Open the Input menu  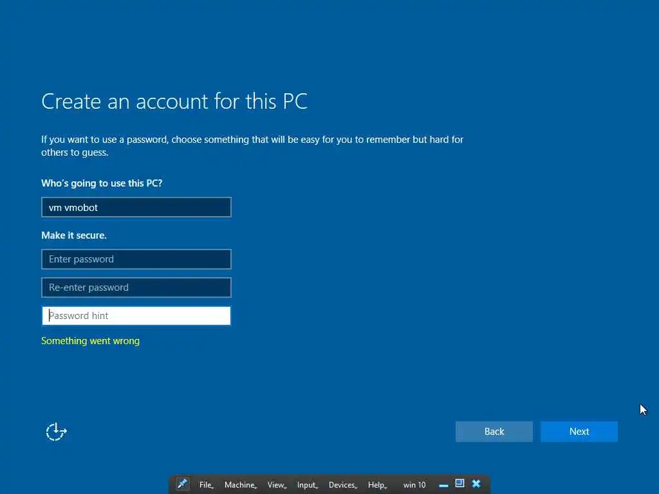(307, 485)
